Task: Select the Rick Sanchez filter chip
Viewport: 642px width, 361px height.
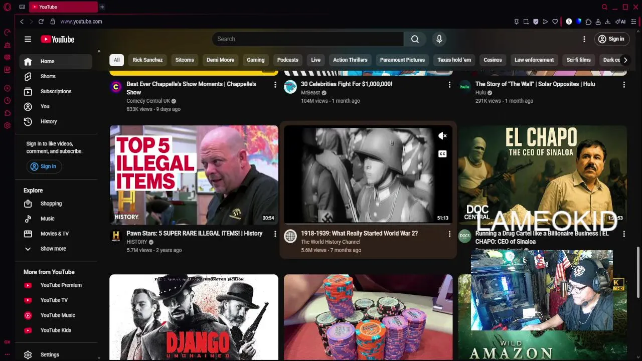Action: pos(147,60)
